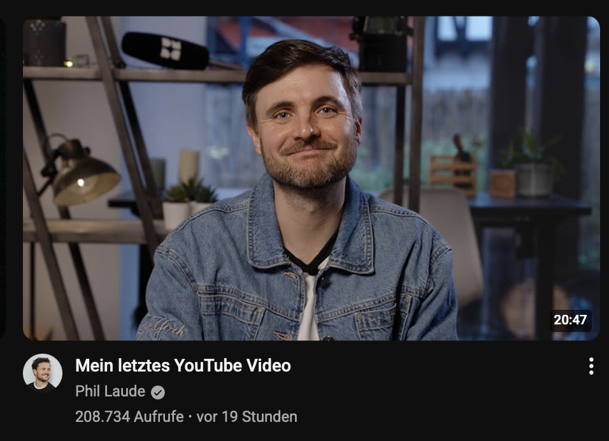
Task: Play the video via its thumbnail image
Action: click(x=311, y=178)
